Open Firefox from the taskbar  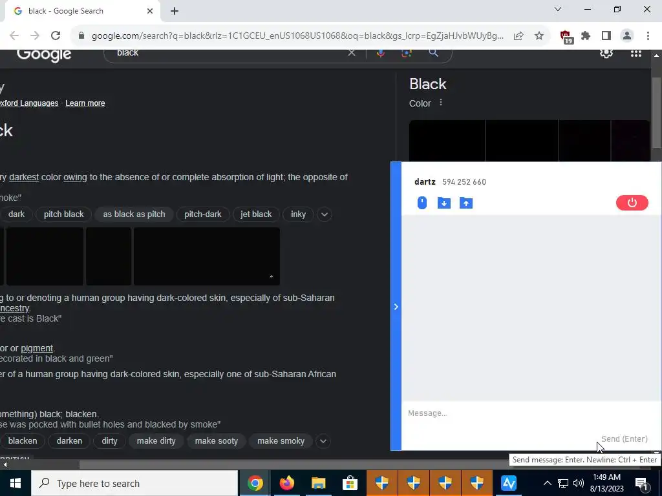[286, 483]
